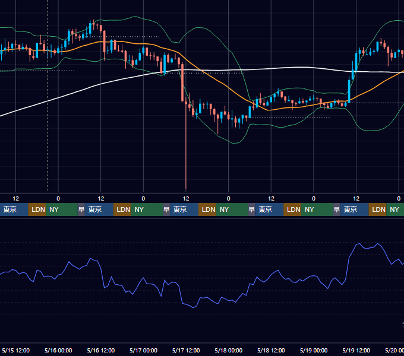
Task: Select the 東京 session block on 5/16
Action: point(99,209)
